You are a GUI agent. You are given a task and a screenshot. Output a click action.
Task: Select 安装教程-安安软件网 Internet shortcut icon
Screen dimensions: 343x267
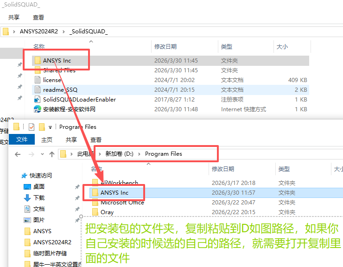[x=37, y=109]
